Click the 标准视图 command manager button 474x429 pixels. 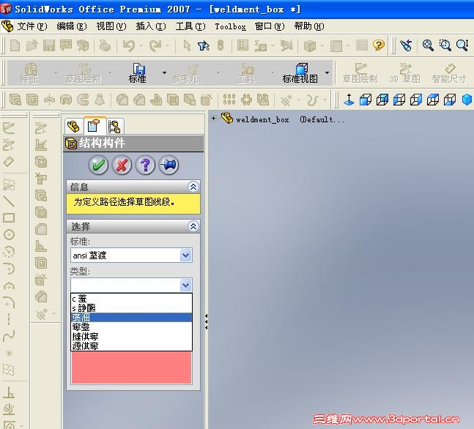[x=300, y=72]
